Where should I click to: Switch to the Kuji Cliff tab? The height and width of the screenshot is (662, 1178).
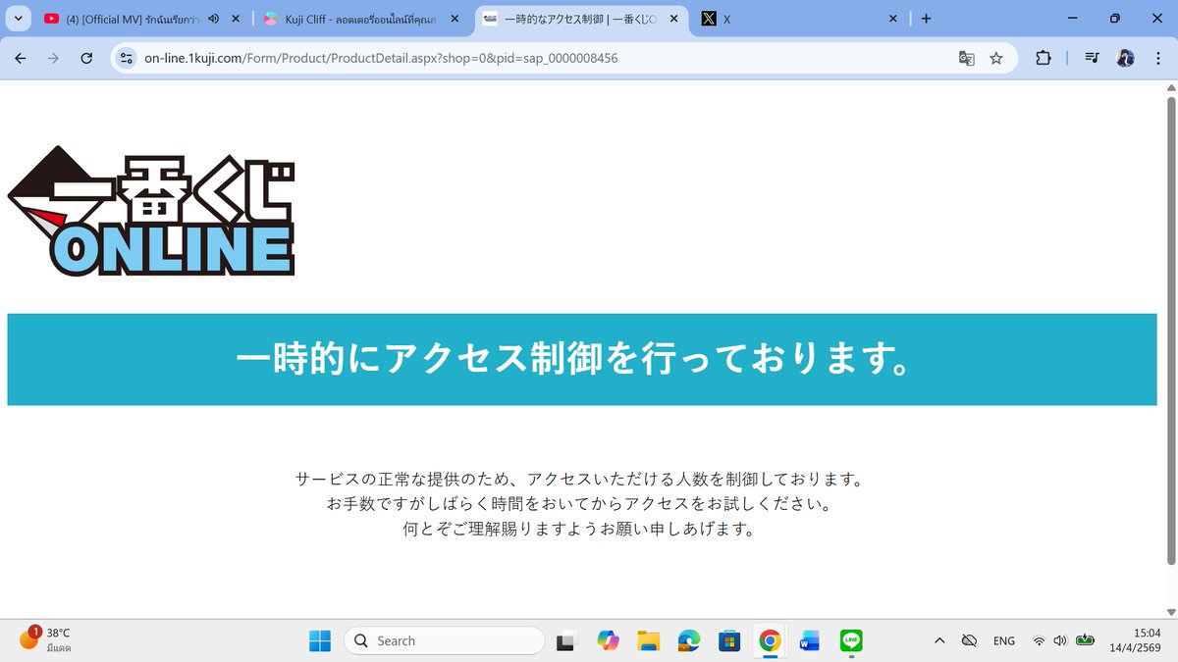click(x=359, y=18)
